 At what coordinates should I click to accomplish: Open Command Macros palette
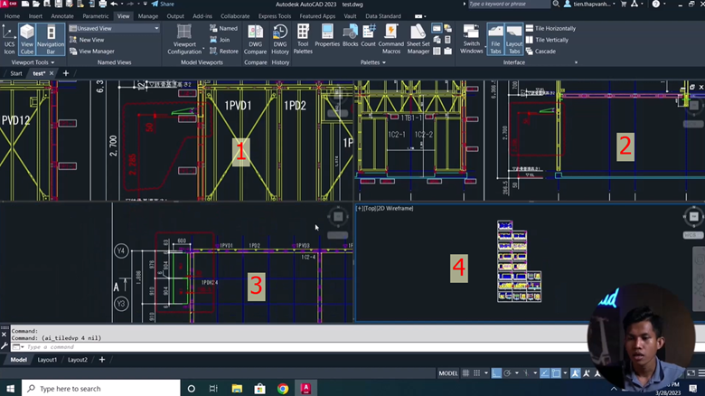pos(391,40)
